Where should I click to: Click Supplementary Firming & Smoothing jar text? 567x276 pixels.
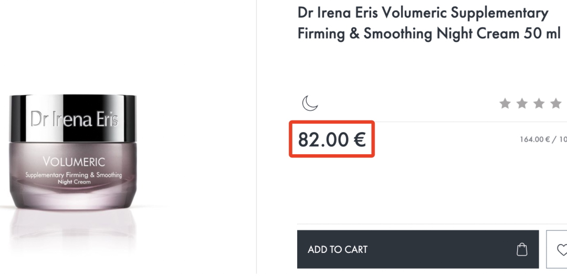click(x=73, y=175)
